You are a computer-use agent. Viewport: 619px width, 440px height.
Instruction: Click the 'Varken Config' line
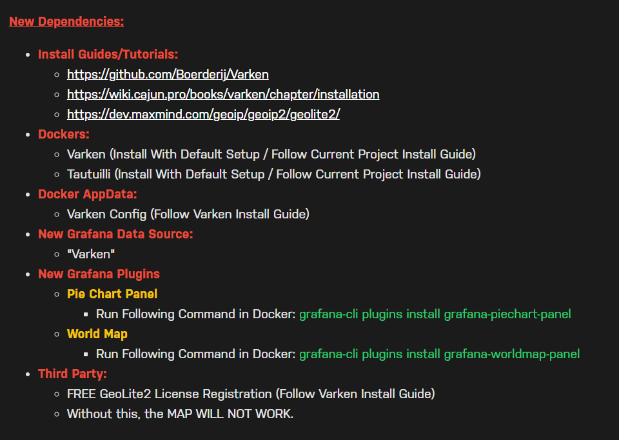tap(188, 214)
